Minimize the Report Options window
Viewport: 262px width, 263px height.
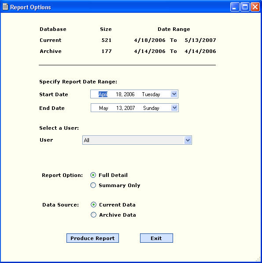(x=235, y=7)
